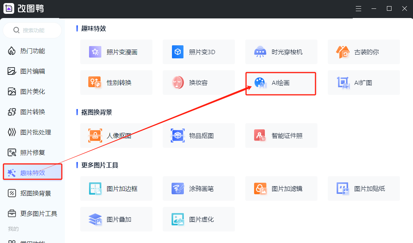Open the 人像抠图 portrait cutout tool

(116, 136)
